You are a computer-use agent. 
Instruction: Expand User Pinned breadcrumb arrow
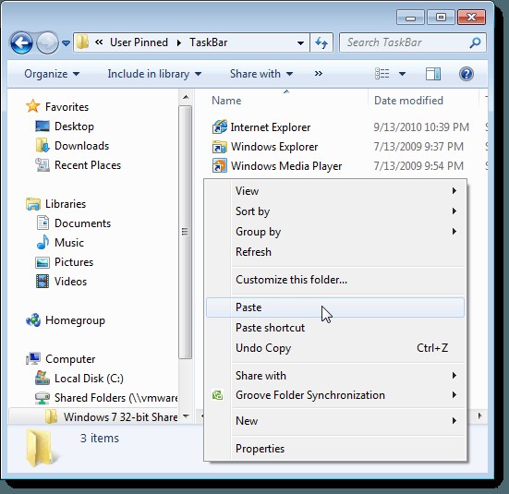pyautogui.click(x=179, y=42)
